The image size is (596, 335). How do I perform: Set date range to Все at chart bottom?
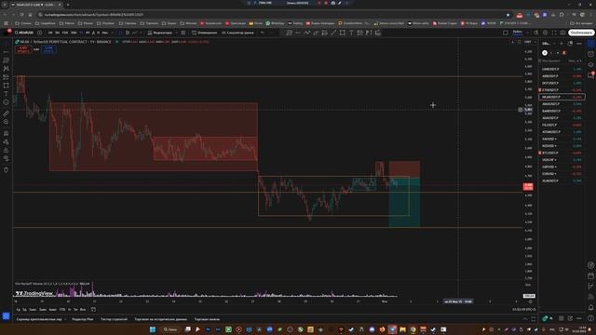point(83,310)
